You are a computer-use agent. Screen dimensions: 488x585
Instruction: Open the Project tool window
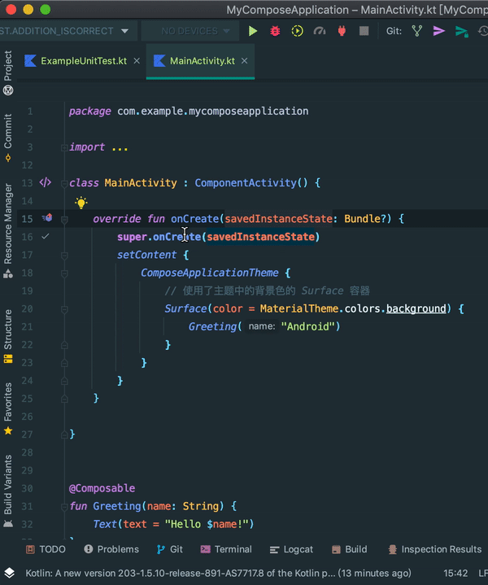8,72
